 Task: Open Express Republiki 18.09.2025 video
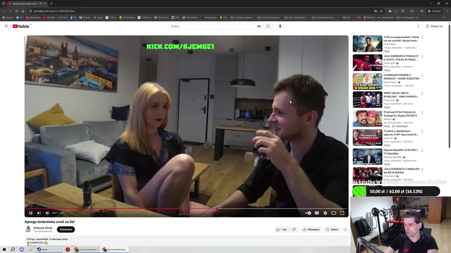point(401,152)
